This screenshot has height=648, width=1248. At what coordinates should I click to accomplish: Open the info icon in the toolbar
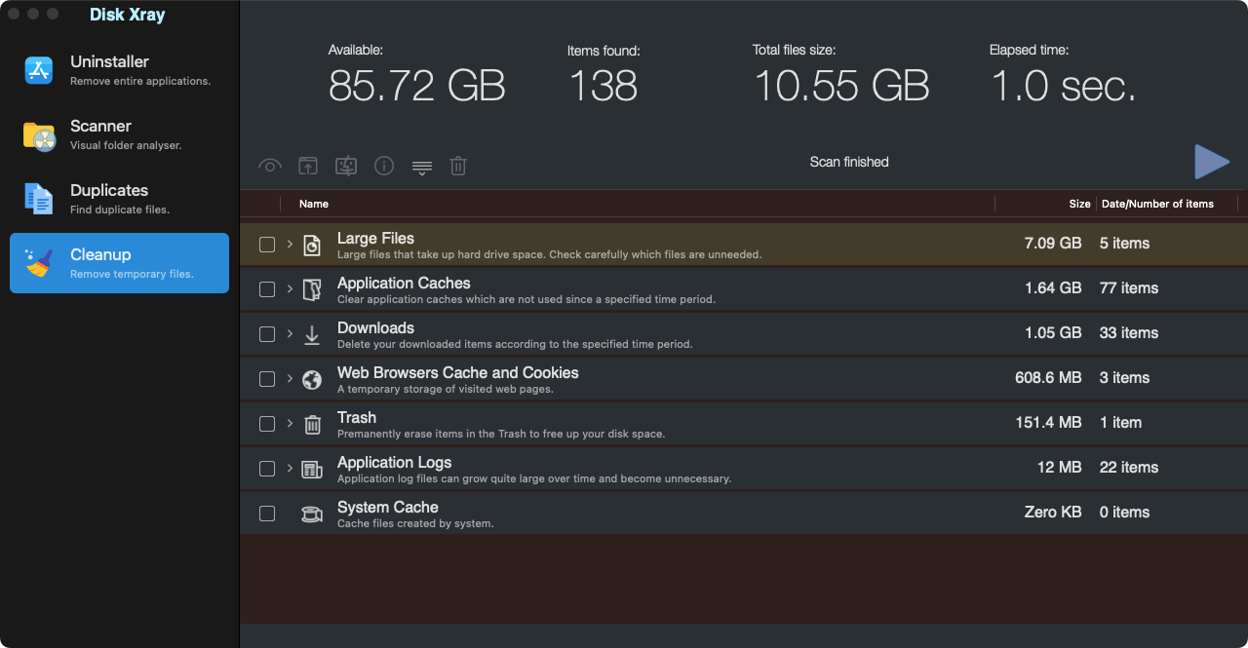tap(384, 166)
